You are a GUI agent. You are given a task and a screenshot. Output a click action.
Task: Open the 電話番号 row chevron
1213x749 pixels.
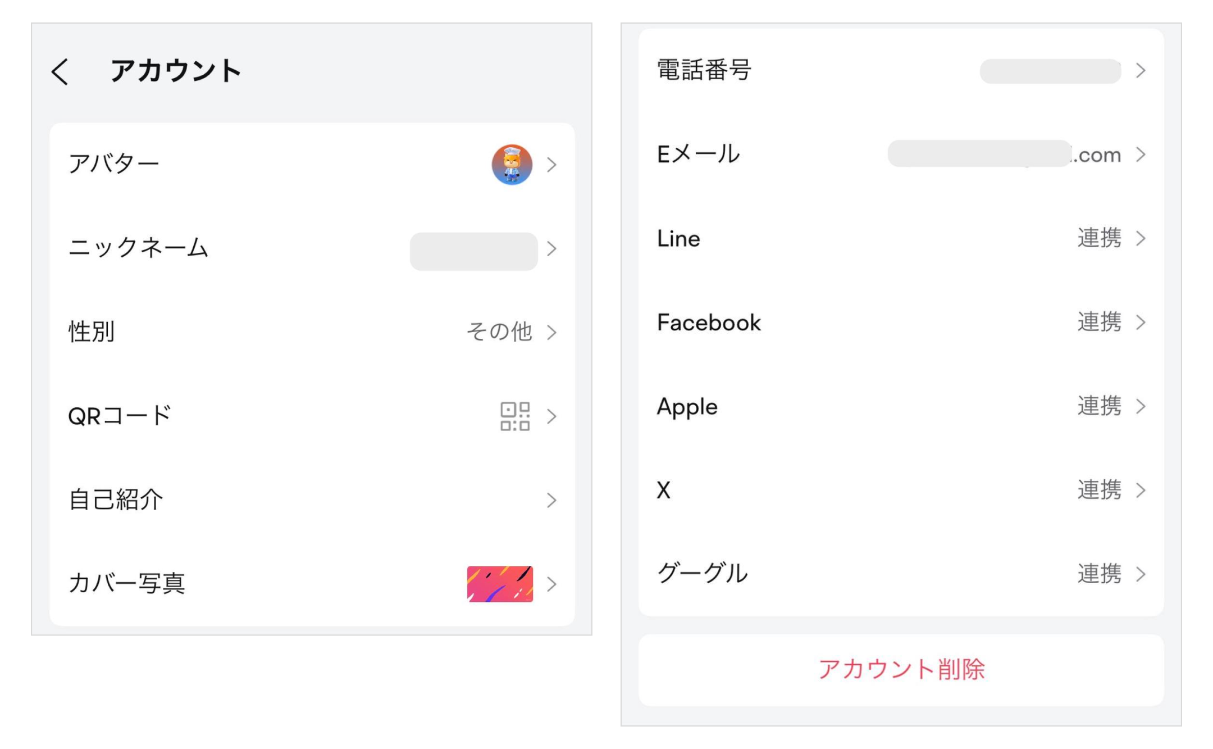pyautogui.click(x=1141, y=71)
